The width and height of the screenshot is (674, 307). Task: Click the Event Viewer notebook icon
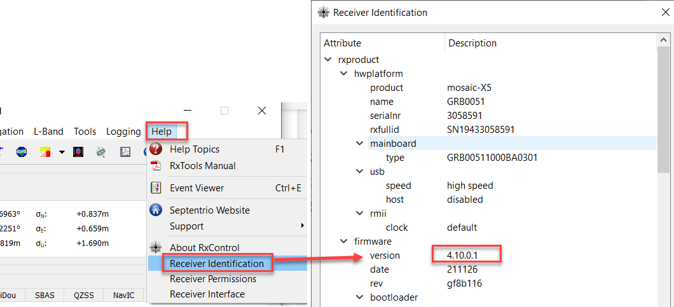click(156, 188)
